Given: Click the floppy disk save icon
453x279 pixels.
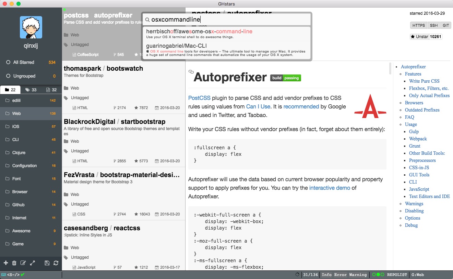Looking at the screenshot, I should coord(47,263).
